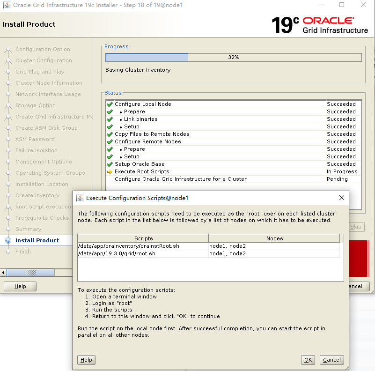Click OK in Execute Configuration Scripts dialog

(308, 360)
